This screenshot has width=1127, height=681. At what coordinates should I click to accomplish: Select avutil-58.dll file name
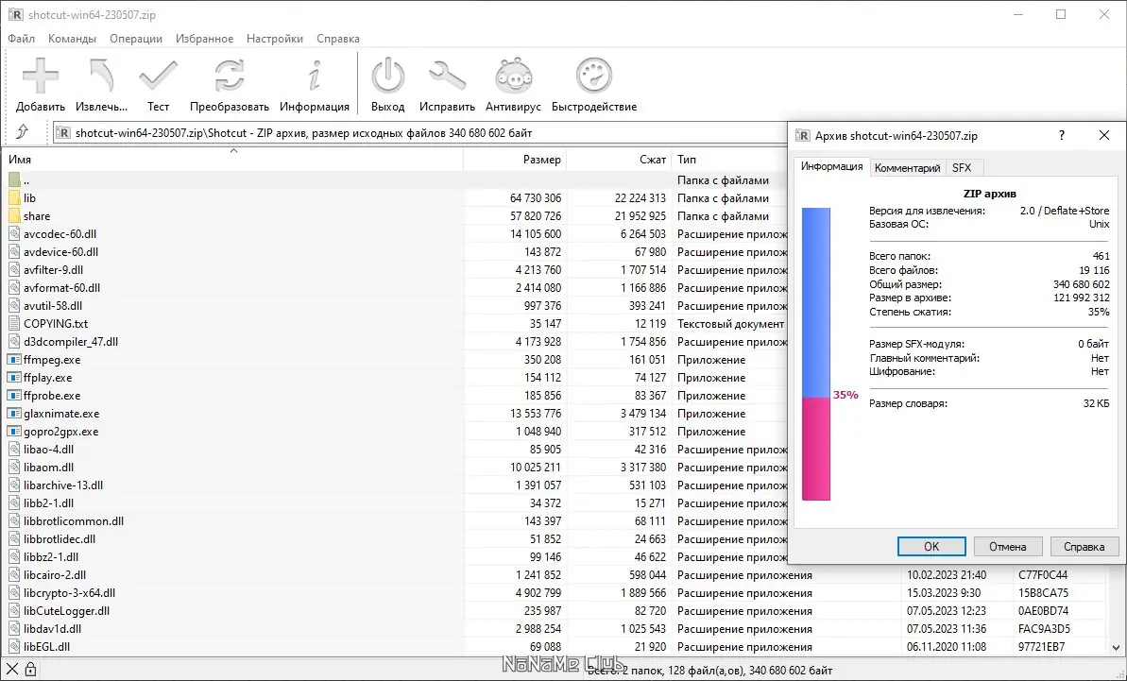53,306
